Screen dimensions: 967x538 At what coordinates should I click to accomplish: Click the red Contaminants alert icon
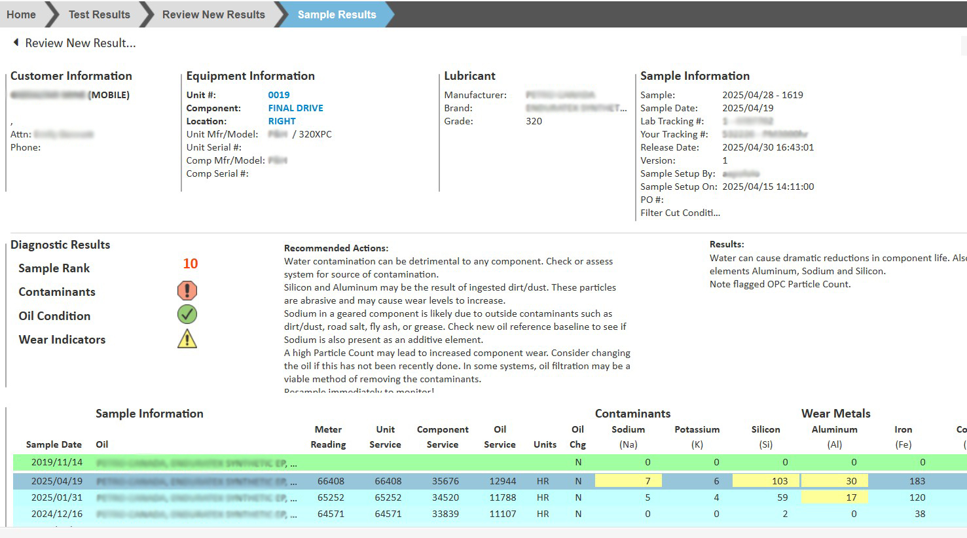point(187,291)
